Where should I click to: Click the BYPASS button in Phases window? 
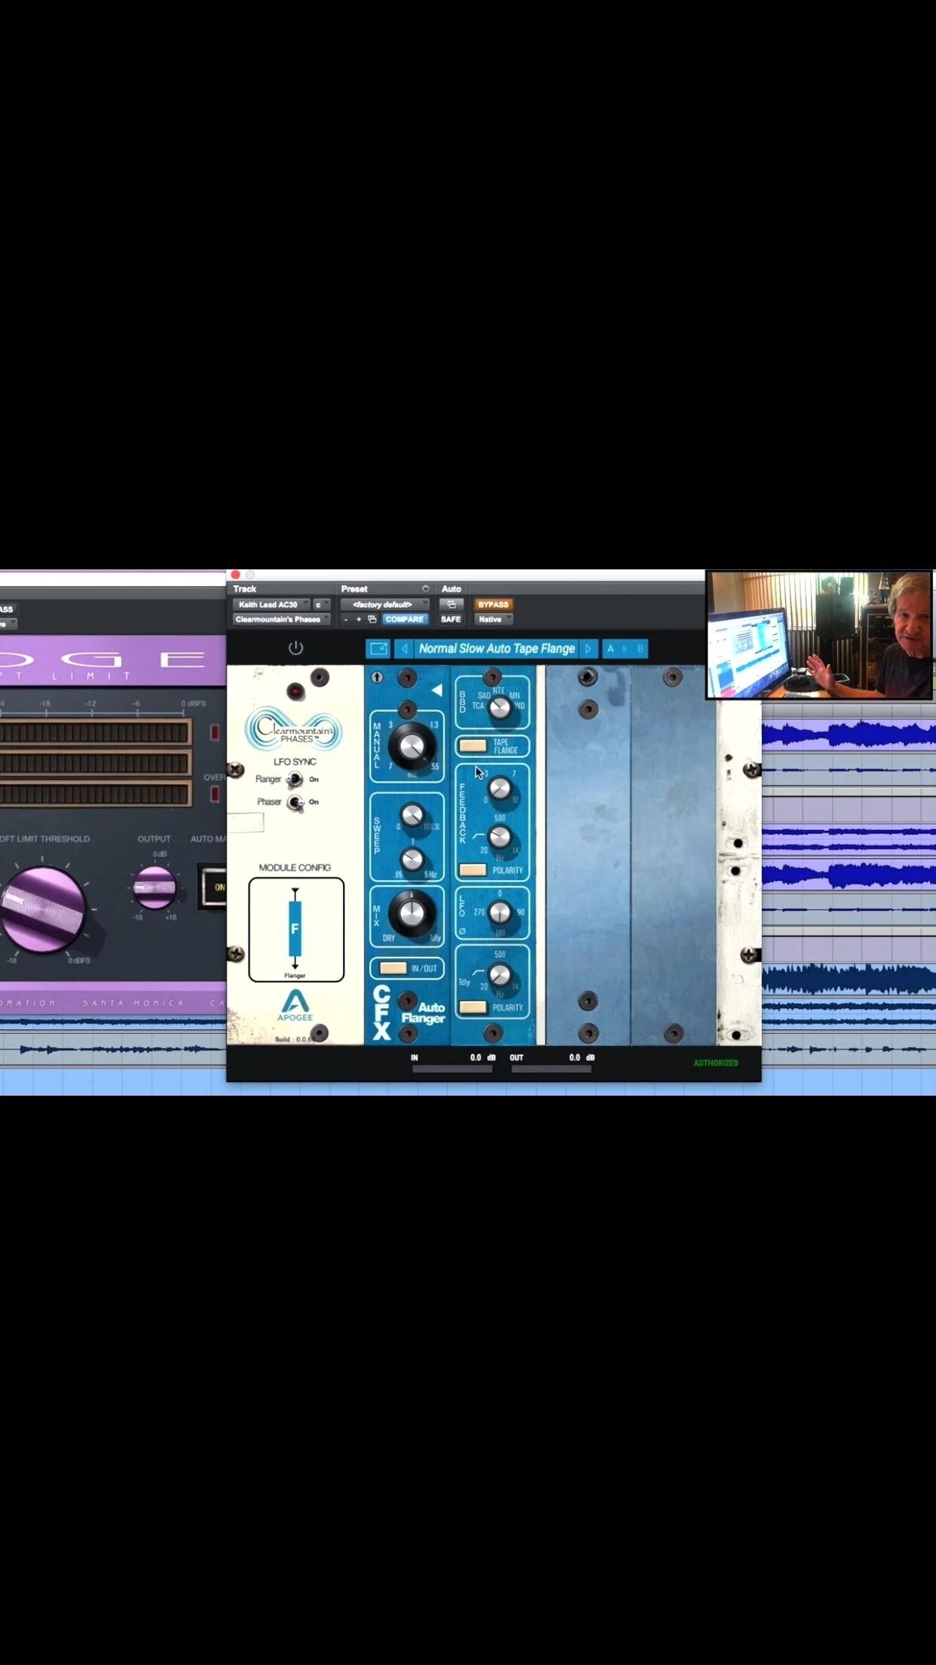pyautogui.click(x=494, y=605)
